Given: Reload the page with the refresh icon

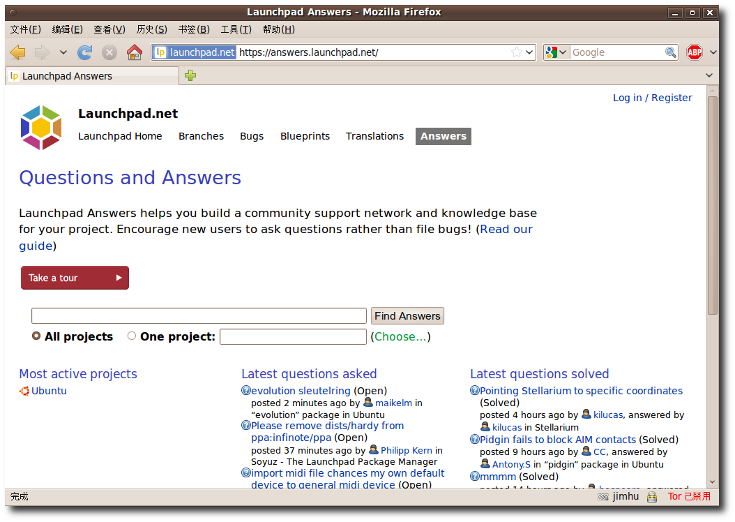Looking at the screenshot, I should click(x=85, y=52).
